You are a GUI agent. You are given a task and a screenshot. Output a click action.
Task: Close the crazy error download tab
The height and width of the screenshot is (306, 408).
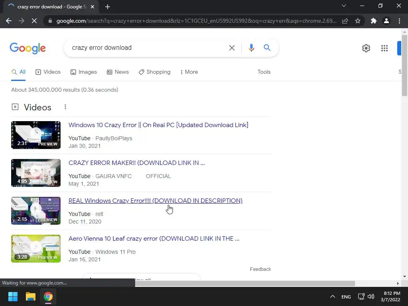tap(92, 7)
